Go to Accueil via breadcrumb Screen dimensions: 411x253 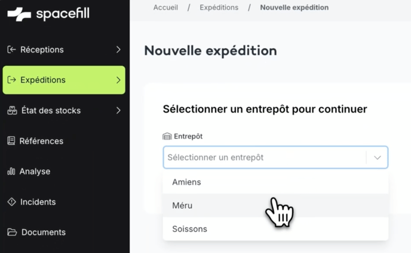(165, 8)
